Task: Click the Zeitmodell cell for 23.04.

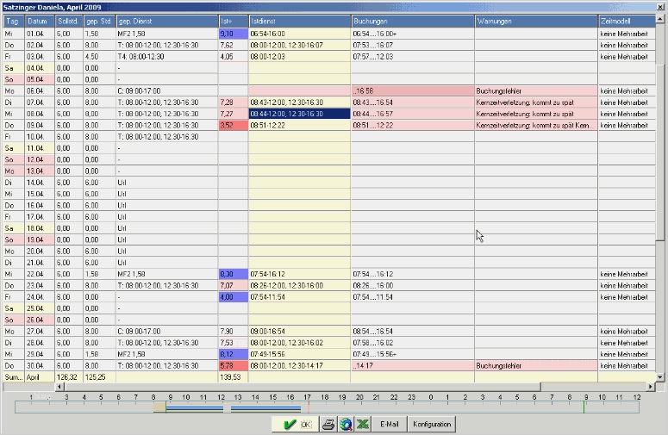Action: pyautogui.click(x=627, y=286)
